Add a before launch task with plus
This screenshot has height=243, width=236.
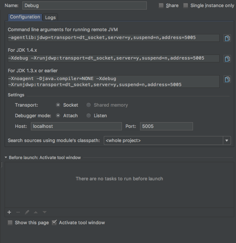tap(9, 212)
